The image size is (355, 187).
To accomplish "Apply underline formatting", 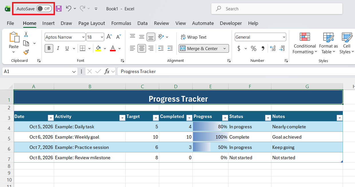I will click(67, 48).
